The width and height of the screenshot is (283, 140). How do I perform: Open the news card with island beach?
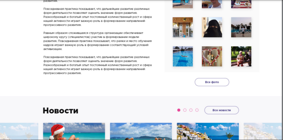pos(141,131)
